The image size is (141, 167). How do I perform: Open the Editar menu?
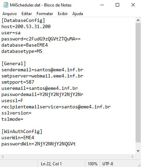tap(27, 14)
